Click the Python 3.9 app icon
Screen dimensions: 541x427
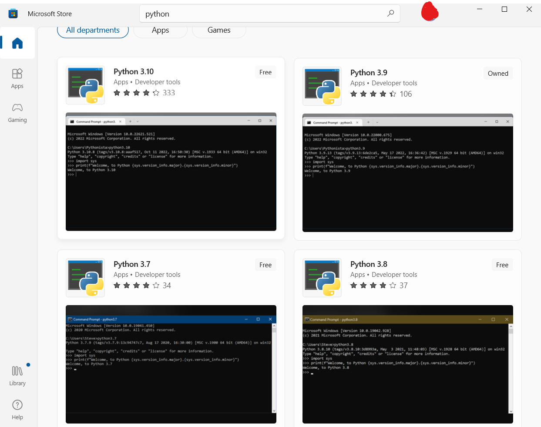(322, 86)
